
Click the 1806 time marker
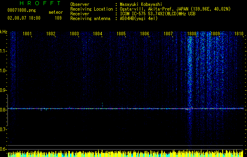pyautogui.click(x=145, y=34)
